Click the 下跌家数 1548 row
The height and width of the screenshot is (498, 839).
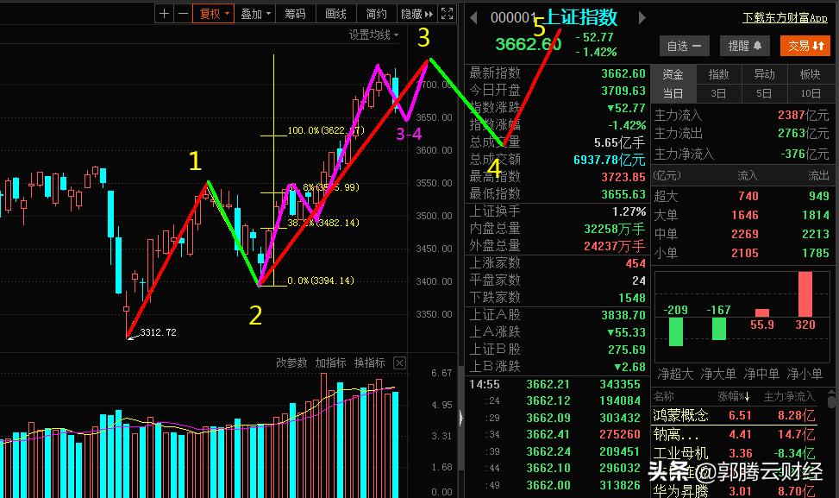tap(557, 297)
